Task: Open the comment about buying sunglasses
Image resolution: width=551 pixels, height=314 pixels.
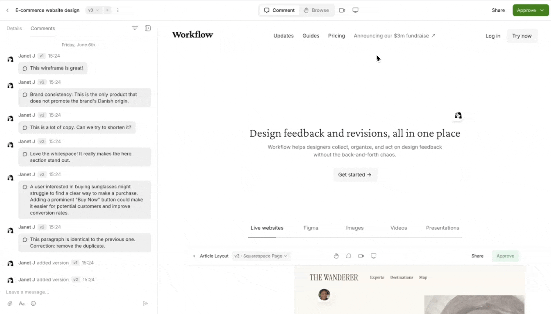Action: [85, 200]
